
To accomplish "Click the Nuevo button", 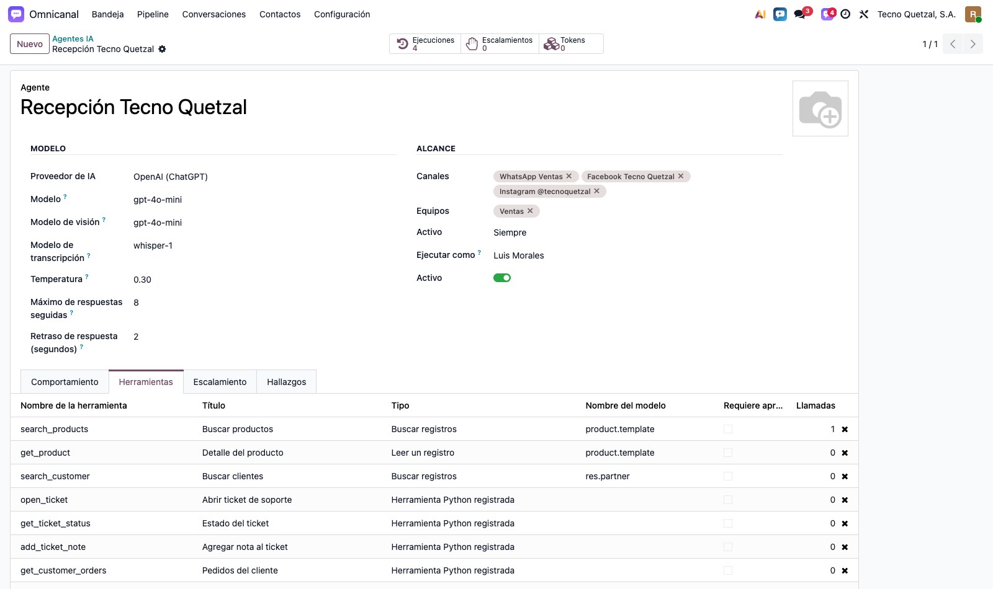I will click(x=30, y=44).
